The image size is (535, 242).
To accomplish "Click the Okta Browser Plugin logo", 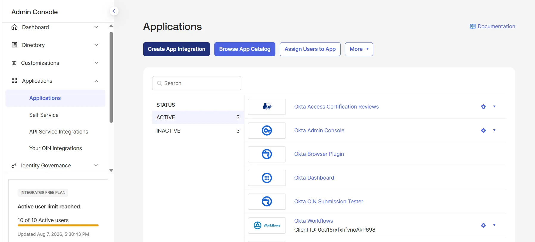I will pos(267,154).
